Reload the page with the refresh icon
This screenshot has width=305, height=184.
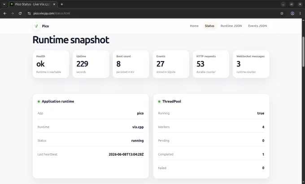pyautogui.click(x=20, y=13)
